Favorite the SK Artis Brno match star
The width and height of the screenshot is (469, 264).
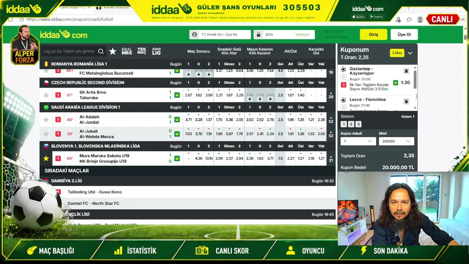(x=46, y=95)
